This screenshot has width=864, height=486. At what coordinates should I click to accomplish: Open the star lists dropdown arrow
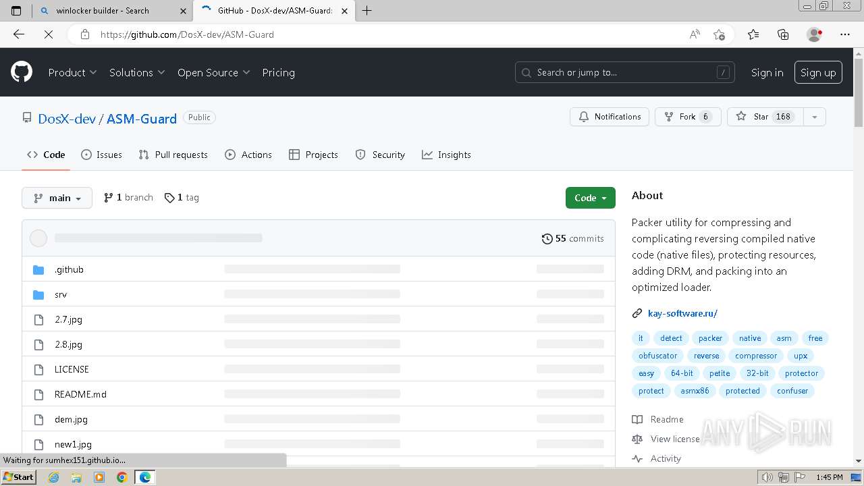point(814,117)
